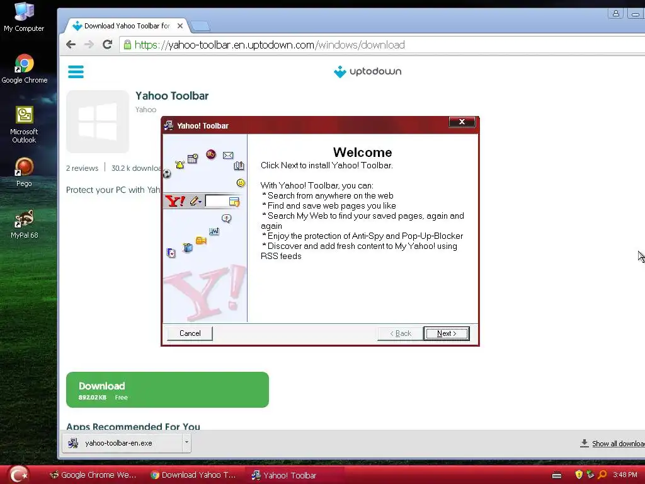The height and width of the screenshot is (484, 645).
Task: Open the uptodown hamburger menu
Action: tap(76, 72)
